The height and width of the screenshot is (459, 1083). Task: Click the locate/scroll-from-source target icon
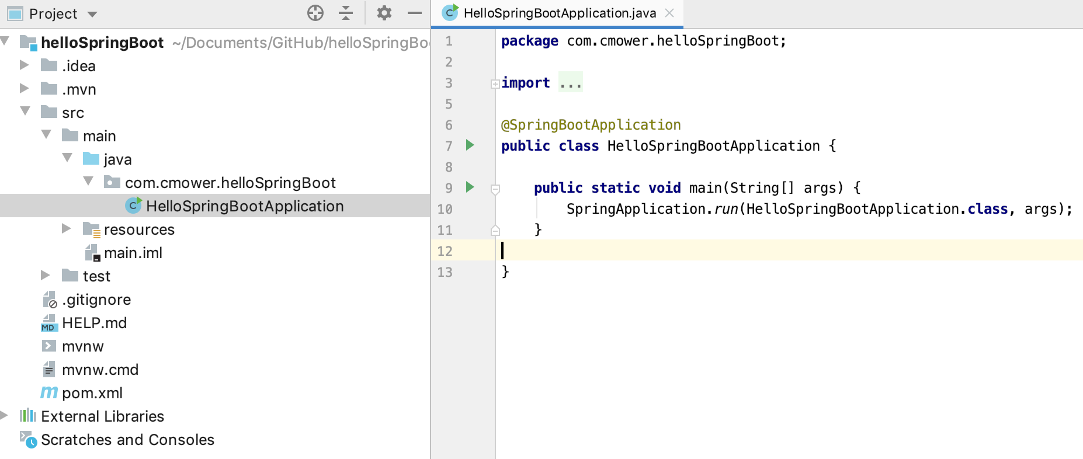tap(315, 13)
